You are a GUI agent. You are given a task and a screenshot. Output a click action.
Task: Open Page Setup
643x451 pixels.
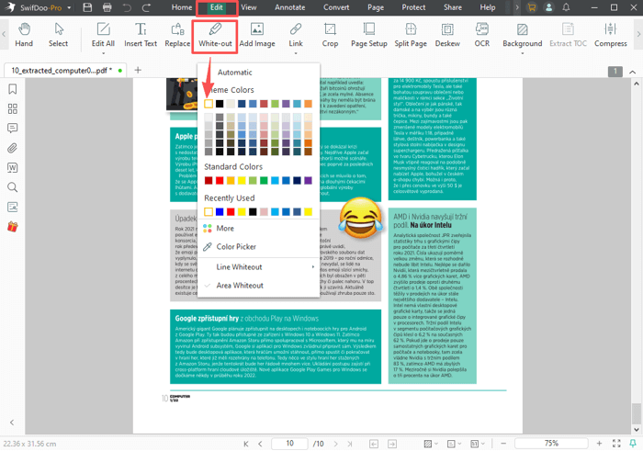coord(369,35)
